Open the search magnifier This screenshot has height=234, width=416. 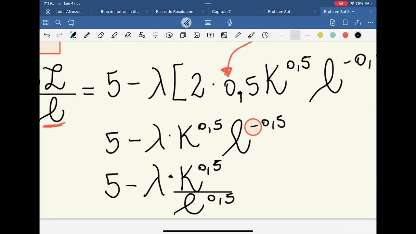[x=58, y=22]
